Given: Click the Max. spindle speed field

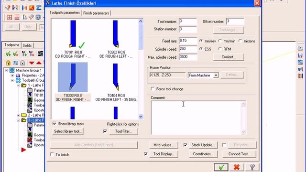Looking at the screenshot, I should coord(188,57).
